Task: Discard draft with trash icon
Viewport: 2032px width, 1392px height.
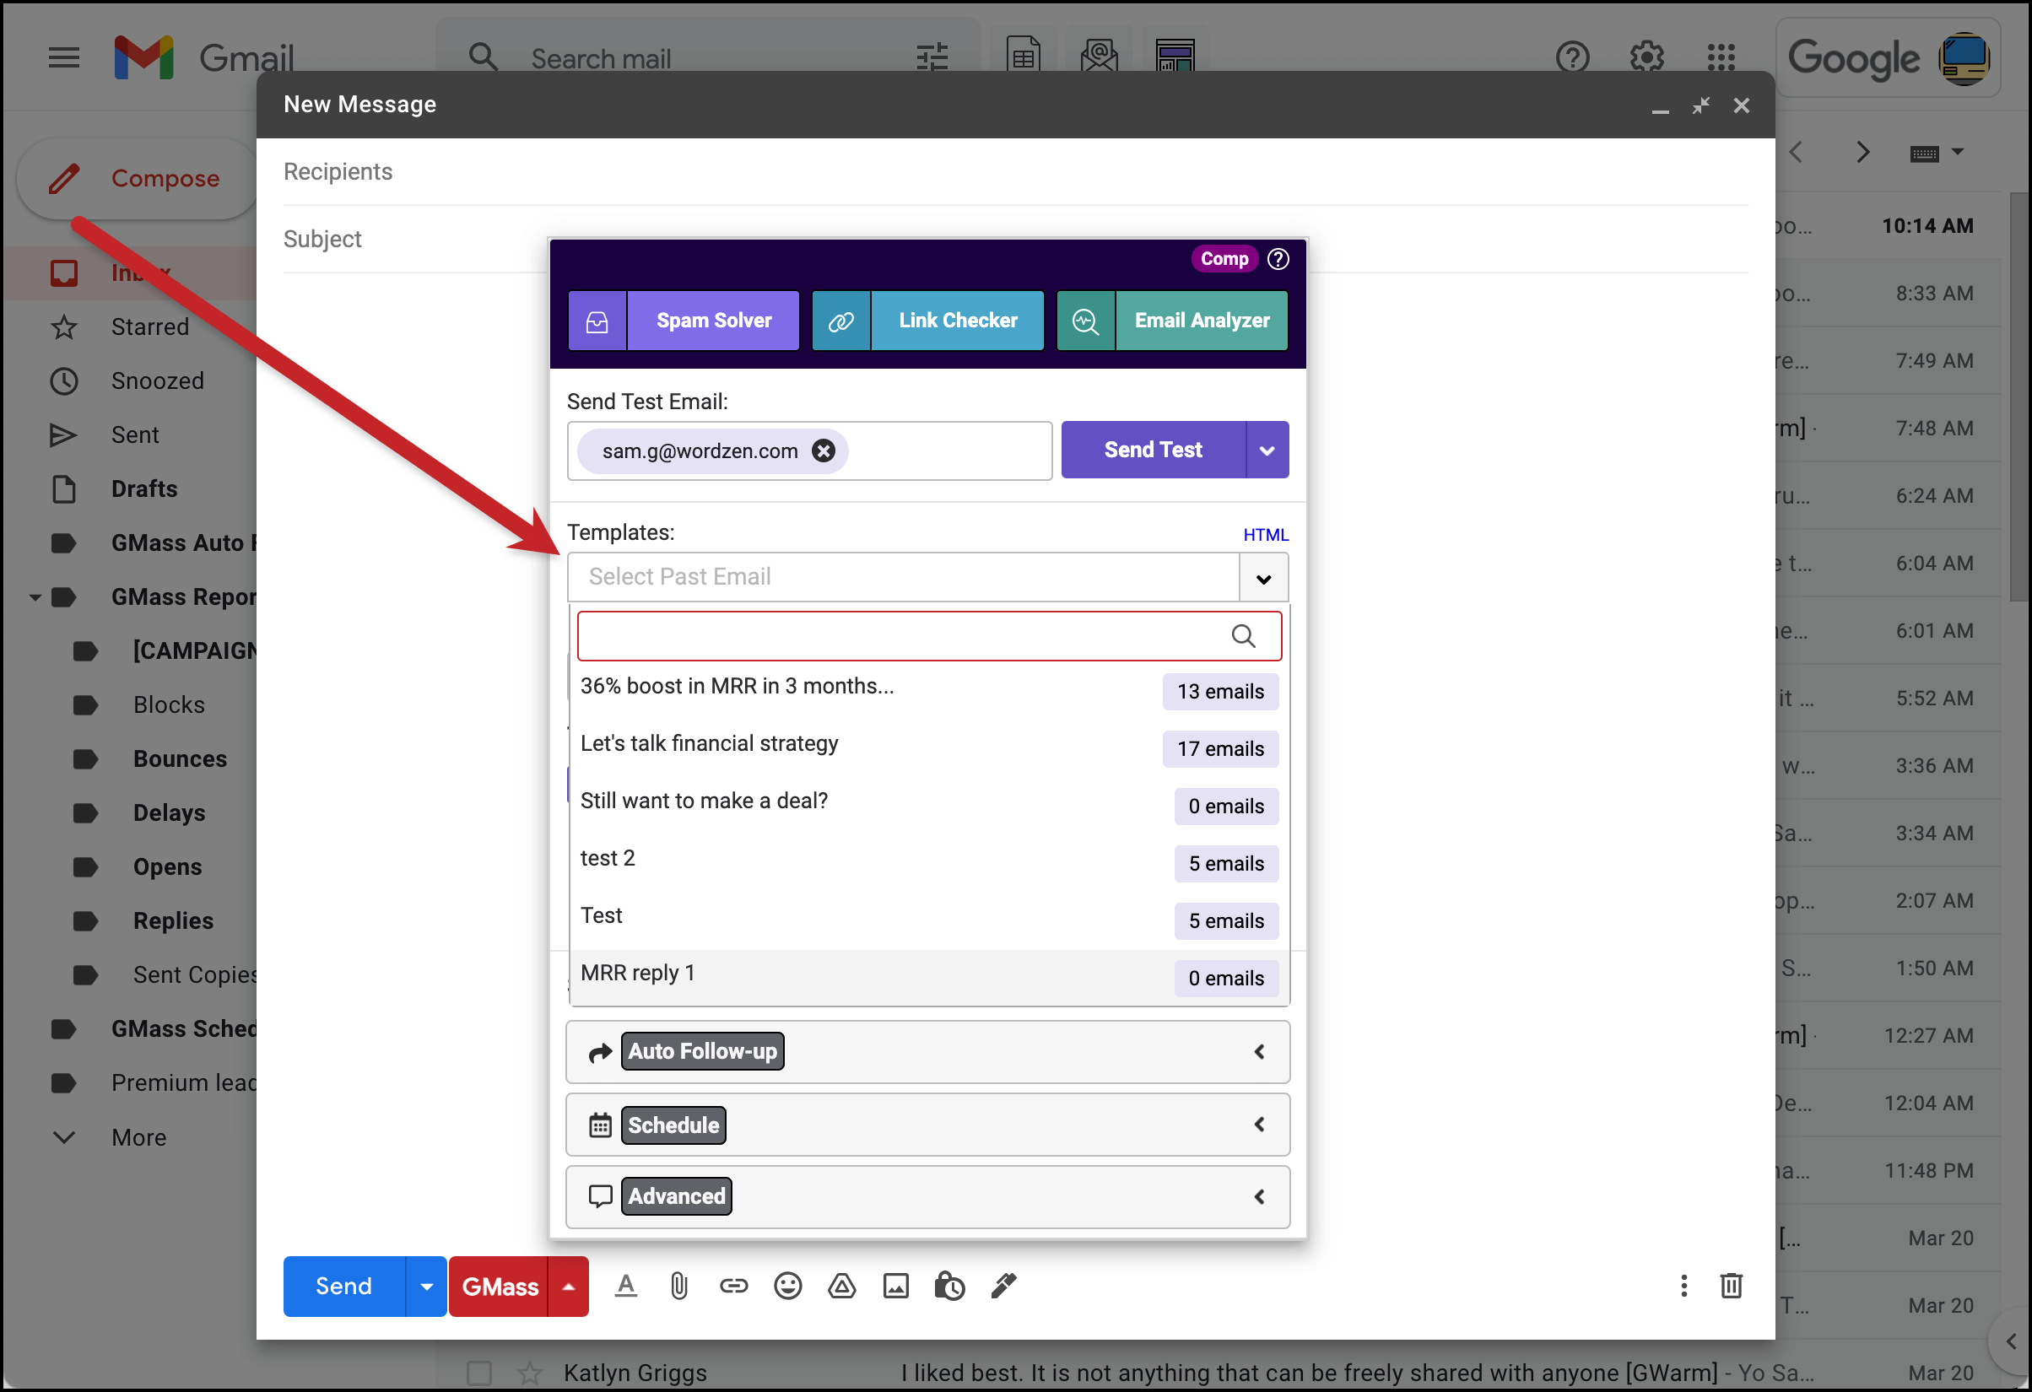Action: 1732,1287
